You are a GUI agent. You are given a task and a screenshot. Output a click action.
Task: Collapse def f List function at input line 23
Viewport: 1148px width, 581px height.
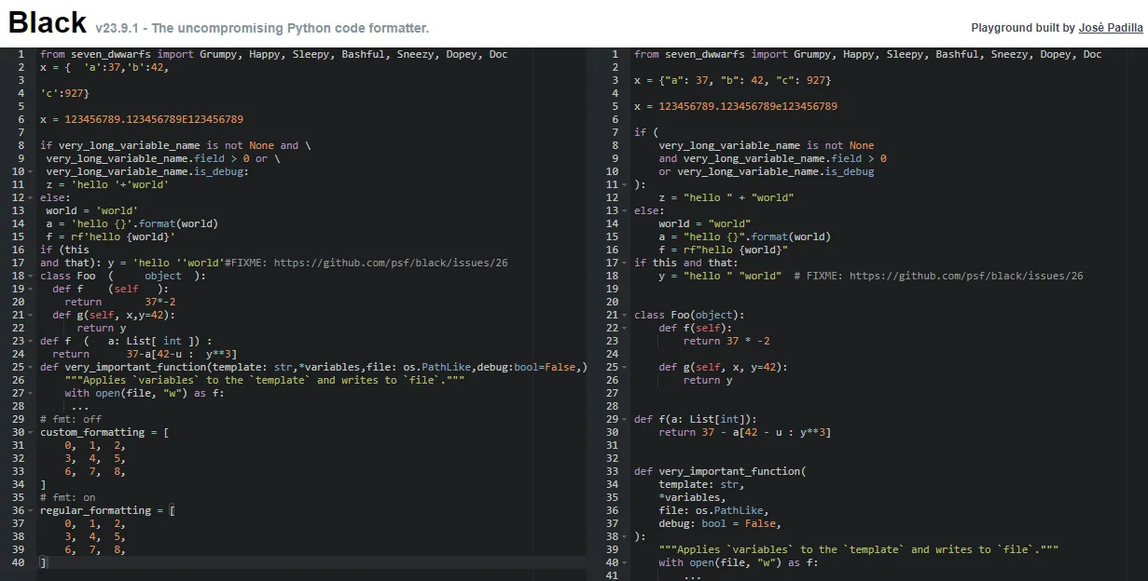(x=31, y=341)
